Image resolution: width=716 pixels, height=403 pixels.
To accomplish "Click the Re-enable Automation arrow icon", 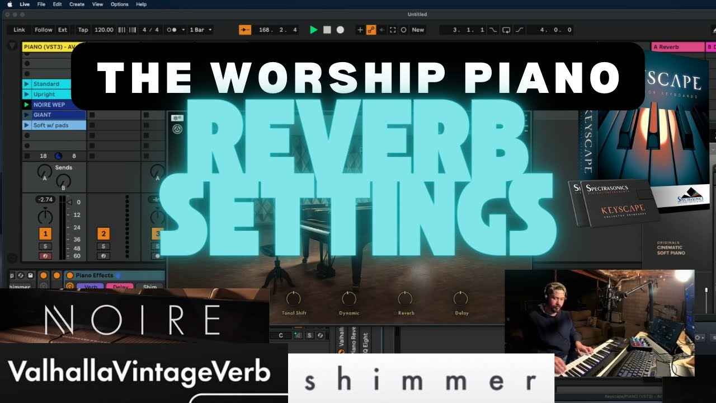I will (382, 30).
